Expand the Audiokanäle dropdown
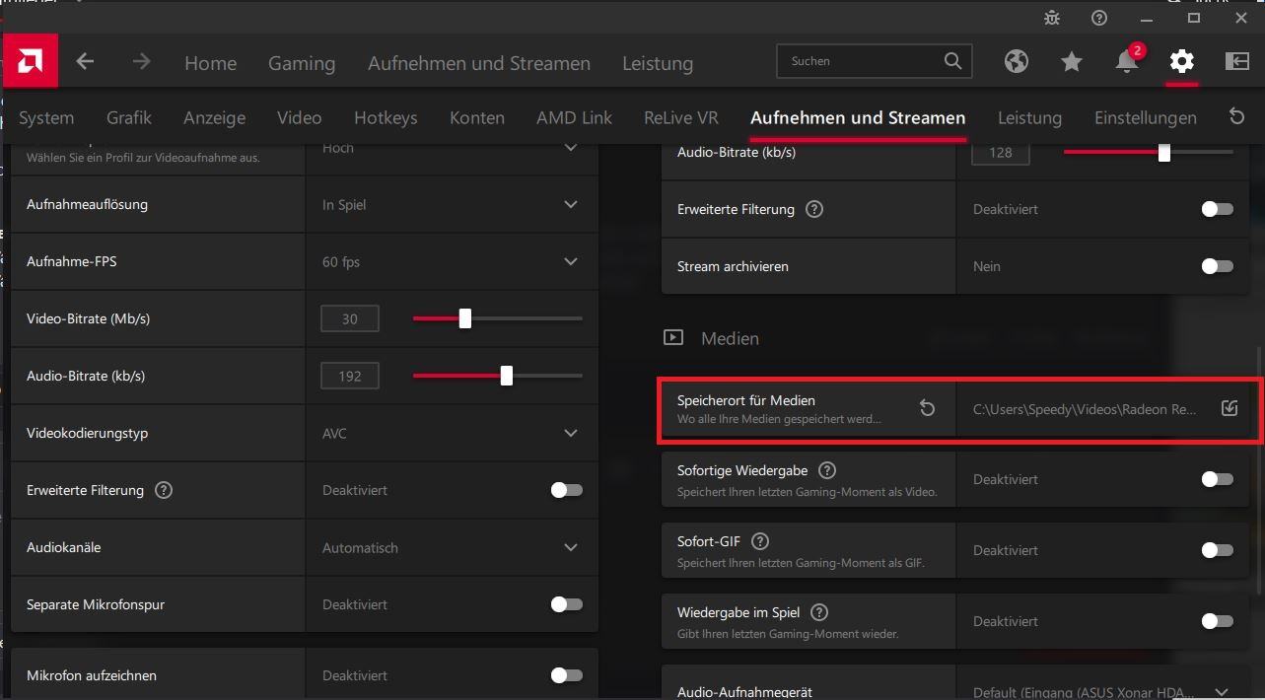Screen dimensions: 1265x700 point(570,548)
